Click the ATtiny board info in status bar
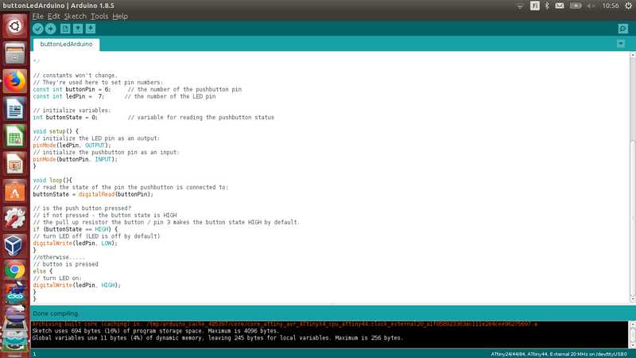Viewport: 636px width, 358px height. [559, 354]
